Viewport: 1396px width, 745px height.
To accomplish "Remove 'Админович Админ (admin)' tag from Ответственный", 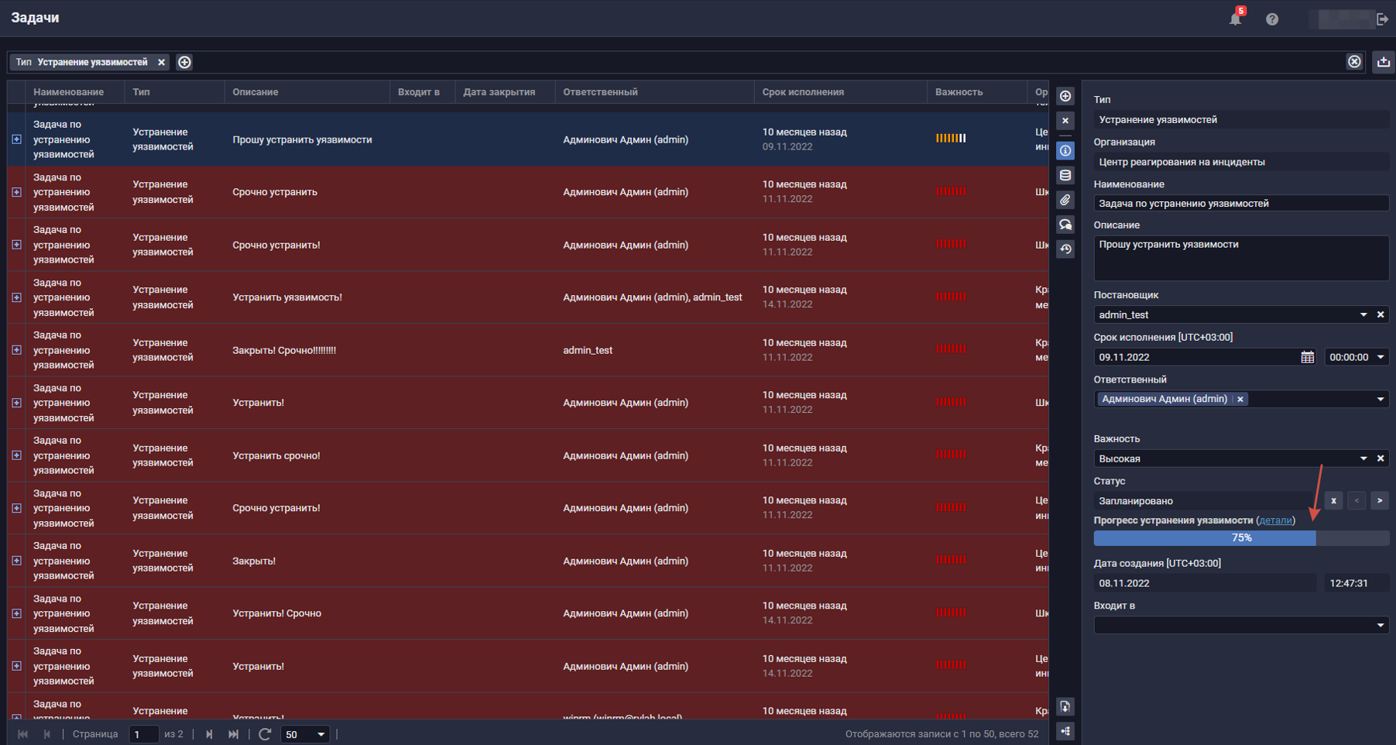I will click(x=1240, y=400).
